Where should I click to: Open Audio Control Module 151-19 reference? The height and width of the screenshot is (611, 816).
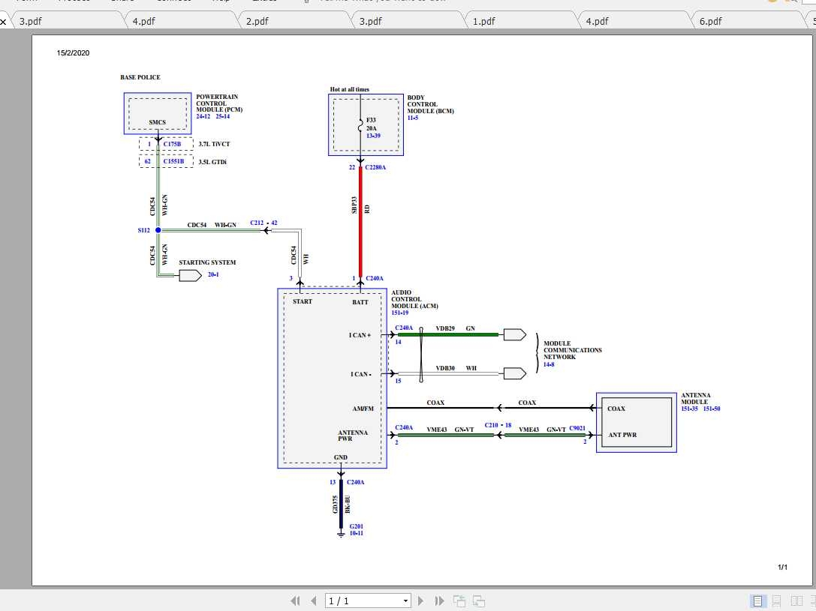[x=402, y=313]
